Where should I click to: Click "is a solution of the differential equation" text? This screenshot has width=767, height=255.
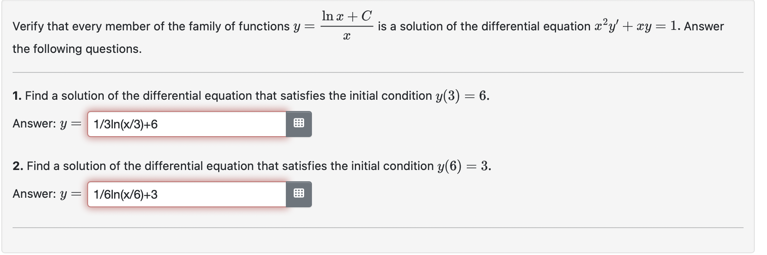pos(484,26)
